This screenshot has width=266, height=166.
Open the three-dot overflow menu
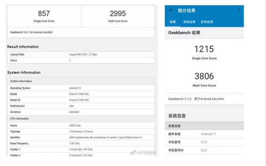coord(239,11)
